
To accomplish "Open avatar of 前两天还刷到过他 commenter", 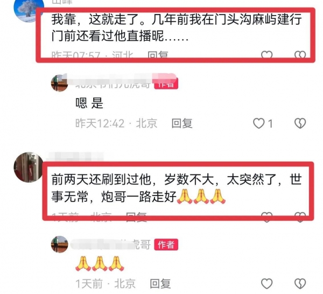I will point(29,167).
